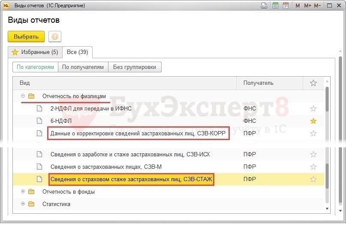Image resolution: width=346 pixels, height=227 pixels.
Task: Toggle favorite star for 2-НДФЛ для передачи в ИФНС
Action: (313, 108)
